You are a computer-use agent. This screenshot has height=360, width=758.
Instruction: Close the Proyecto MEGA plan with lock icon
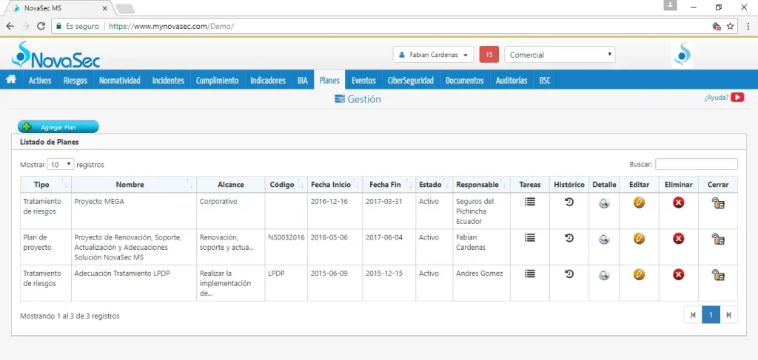click(718, 203)
